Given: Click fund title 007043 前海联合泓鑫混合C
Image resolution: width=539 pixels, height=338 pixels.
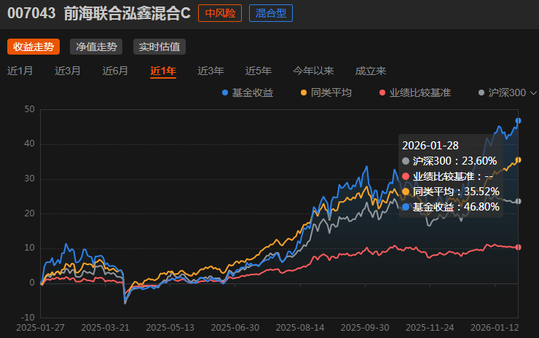Looking at the screenshot, I should 99,13.
